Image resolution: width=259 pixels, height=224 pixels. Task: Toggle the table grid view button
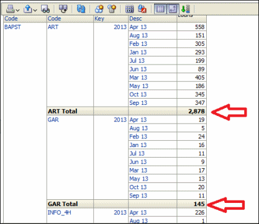pyautogui.click(x=160, y=9)
